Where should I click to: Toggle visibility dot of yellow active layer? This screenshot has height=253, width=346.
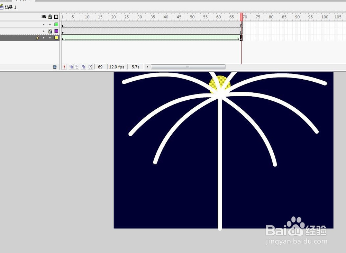[44, 38]
